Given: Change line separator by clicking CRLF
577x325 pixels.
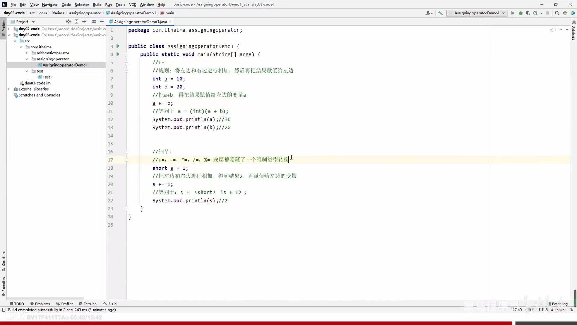Looking at the screenshot, I should (x=529, y=310).
